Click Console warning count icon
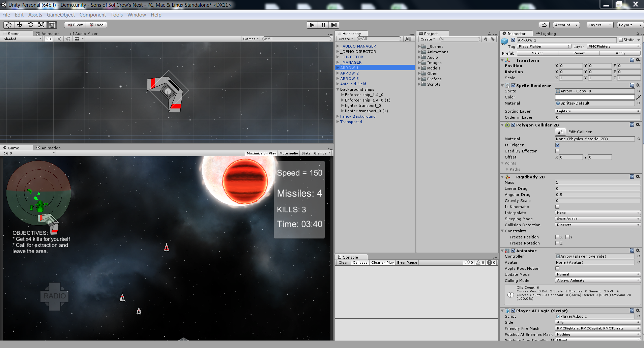This screenshot has height=348, width=644. (x=480, y=262)
